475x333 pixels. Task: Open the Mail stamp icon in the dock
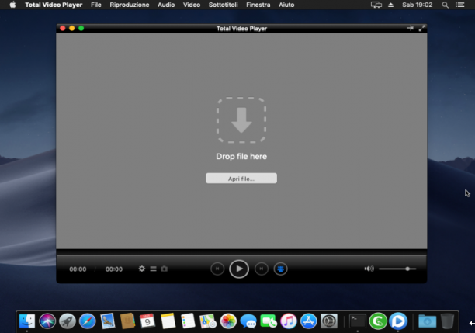108,321
